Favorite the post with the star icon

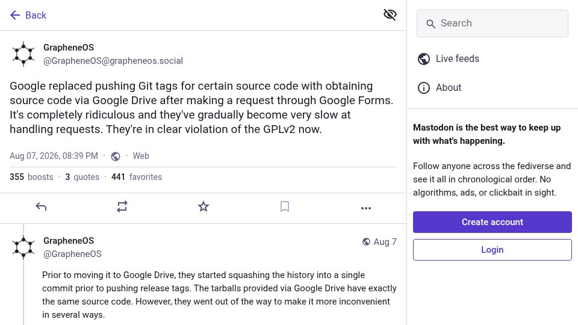click(204, 206)
